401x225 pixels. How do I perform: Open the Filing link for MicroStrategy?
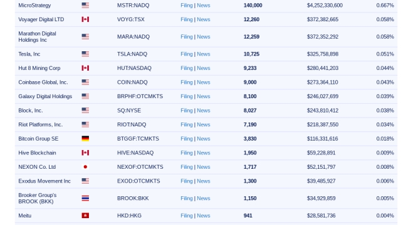187,6
